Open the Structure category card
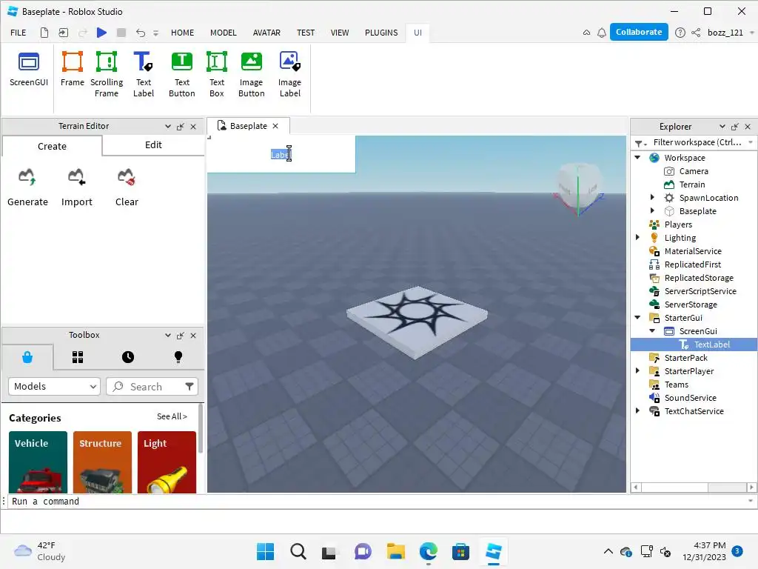The width and height of the screenshot is (758, 569). tap(102, 462)
